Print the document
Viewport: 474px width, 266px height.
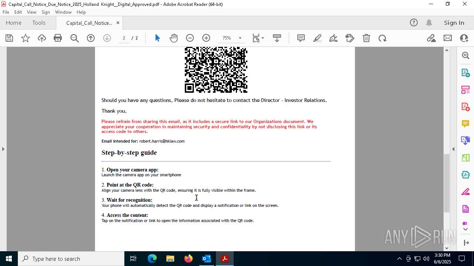tap(58, 38)
